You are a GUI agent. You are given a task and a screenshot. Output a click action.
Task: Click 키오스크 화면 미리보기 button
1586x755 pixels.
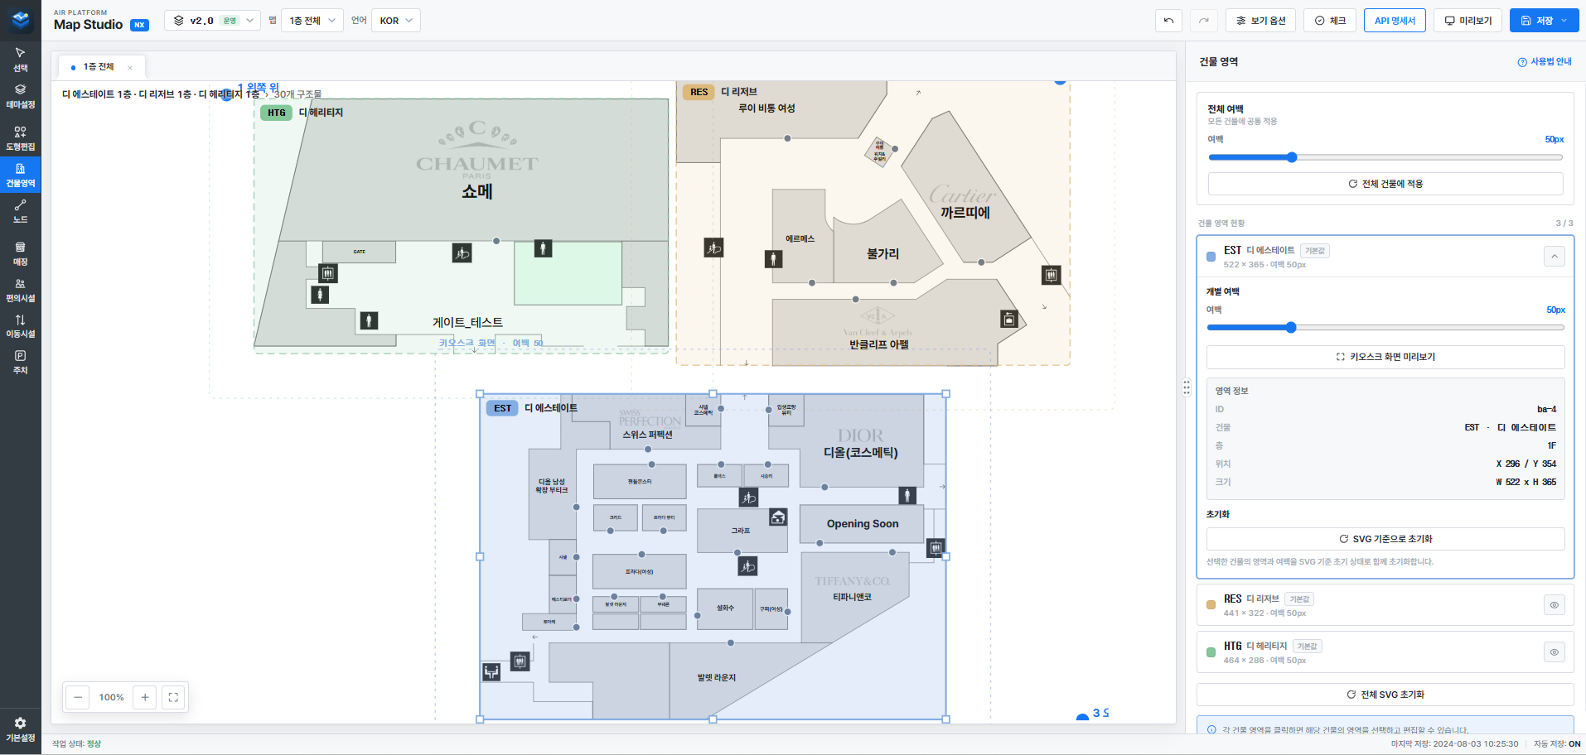tap(1385, 357)
